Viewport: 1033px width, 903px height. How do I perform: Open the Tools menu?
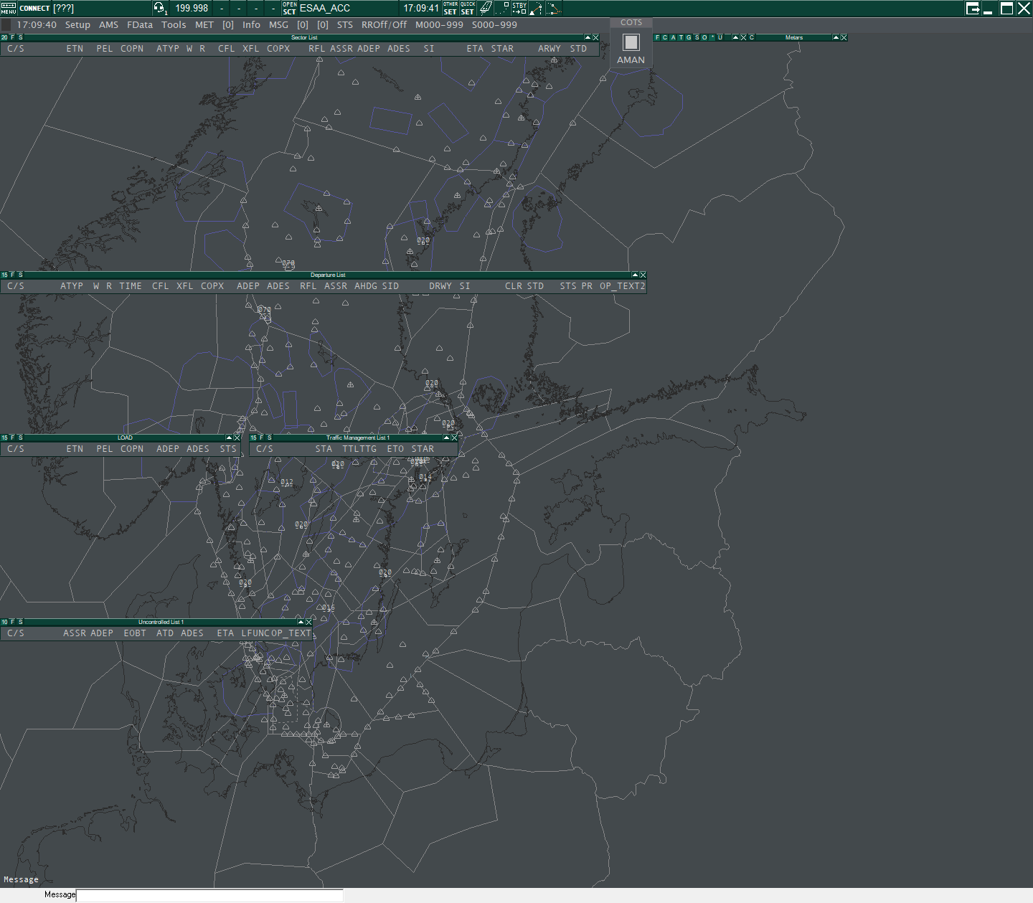174,24
